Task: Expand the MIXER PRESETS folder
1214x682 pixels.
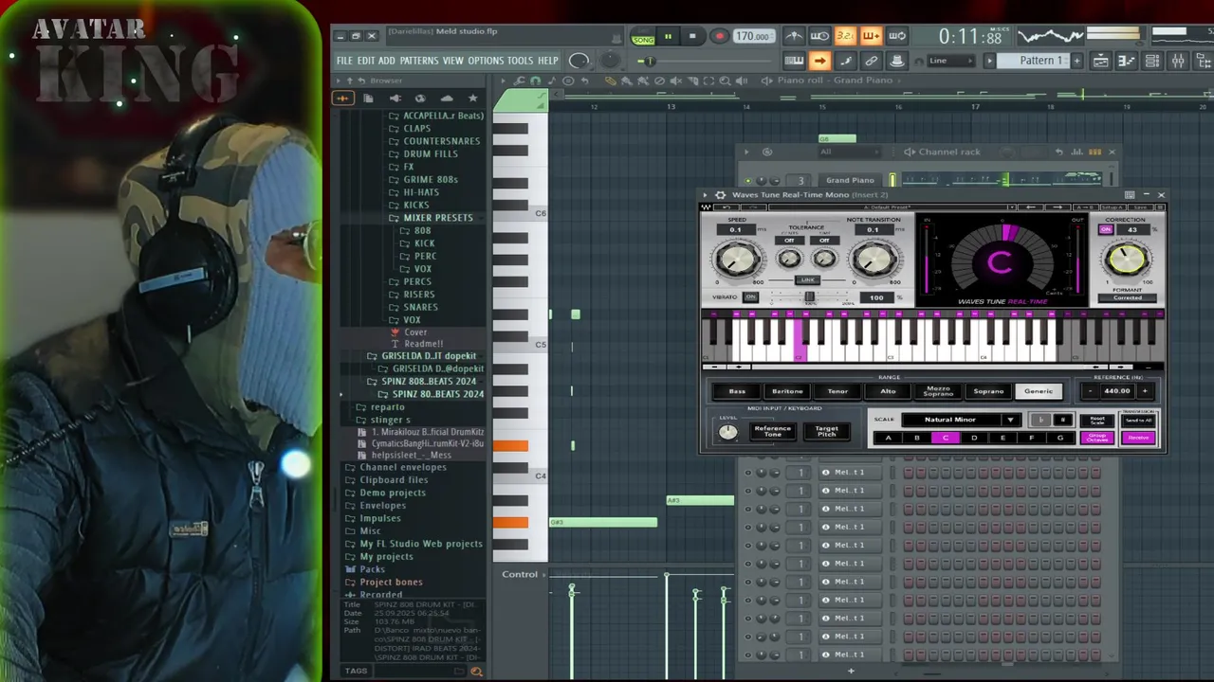Action: tap(437, 218)
